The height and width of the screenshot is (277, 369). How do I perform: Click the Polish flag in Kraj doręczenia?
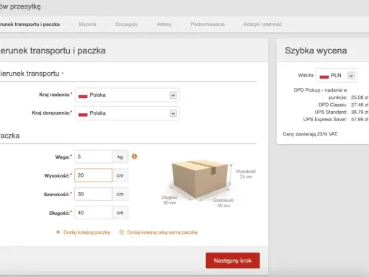83,113
